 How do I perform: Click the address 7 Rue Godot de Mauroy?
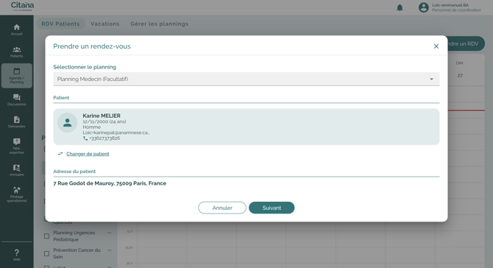(110, 183)
